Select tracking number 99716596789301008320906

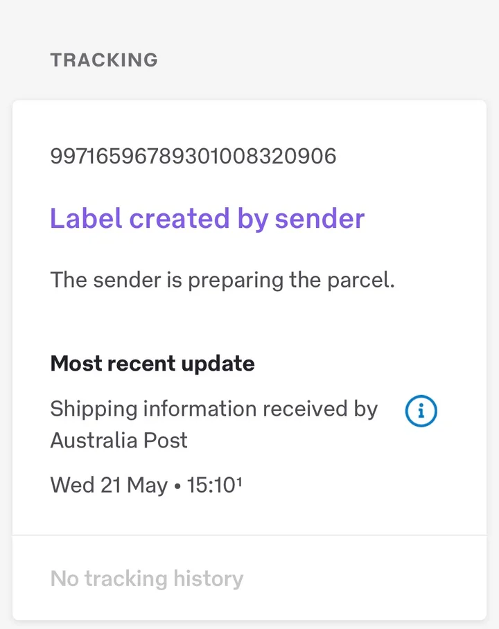point(193,156)
